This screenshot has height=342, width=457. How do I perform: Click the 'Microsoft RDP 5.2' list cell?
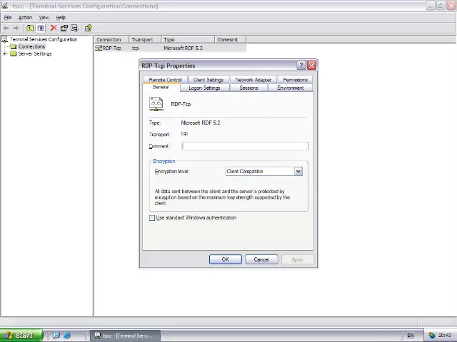point(183,48)
